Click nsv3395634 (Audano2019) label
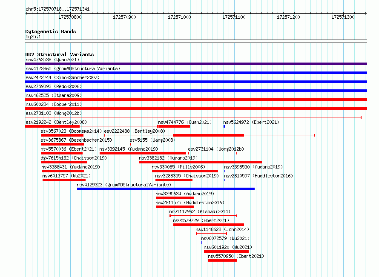Image resolution: width=379 pixels, height=277 pixels. [x=185, y=194]
